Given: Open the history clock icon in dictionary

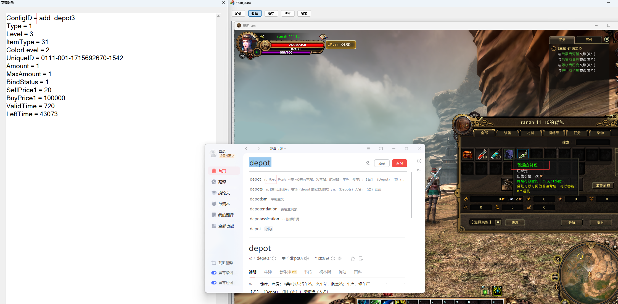Looking at the screenshot, I should point(419,161).
